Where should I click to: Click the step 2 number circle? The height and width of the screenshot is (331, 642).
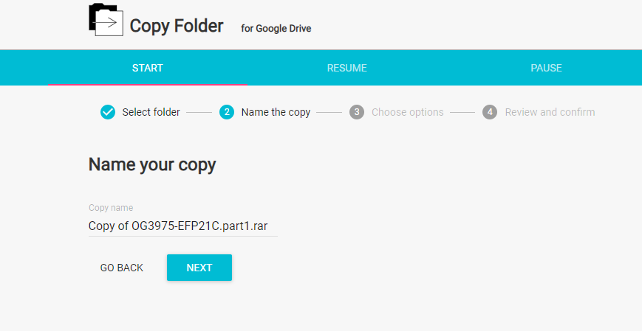(227, 112)
